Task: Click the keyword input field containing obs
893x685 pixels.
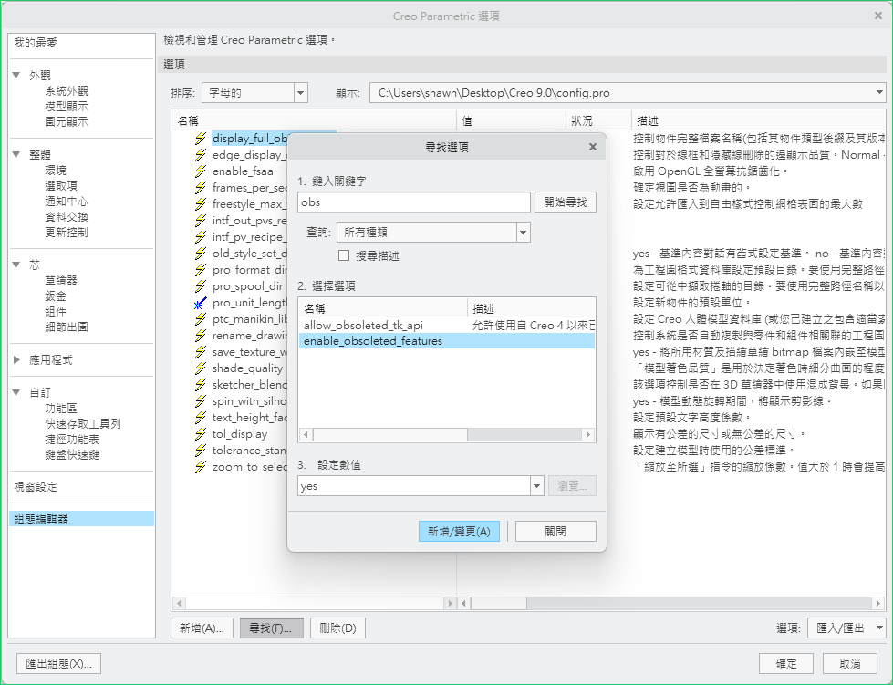Action: pyautogui.click(x=413, y=202)
